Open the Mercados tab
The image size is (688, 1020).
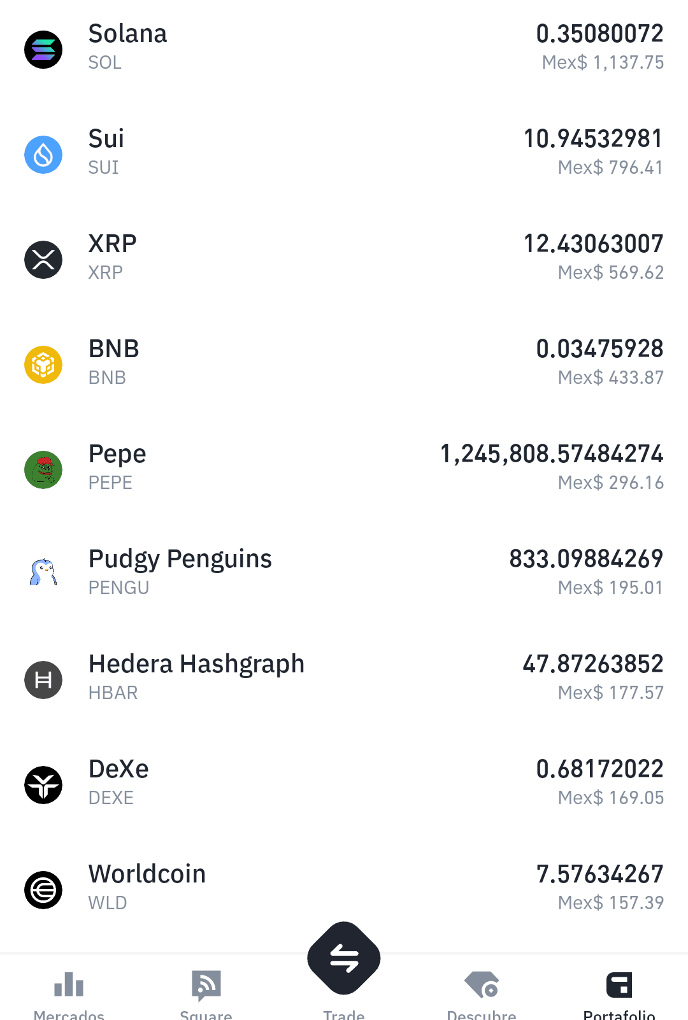(x=69, y=995)
